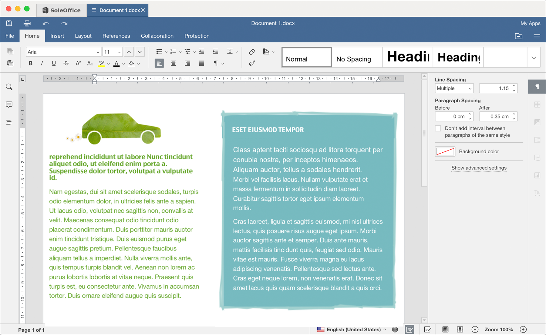
Task: Switch to the Protection tab
Action: [197, 36]
